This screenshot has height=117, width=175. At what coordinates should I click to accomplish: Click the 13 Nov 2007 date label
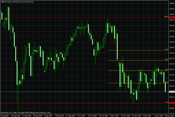[126, 116]
